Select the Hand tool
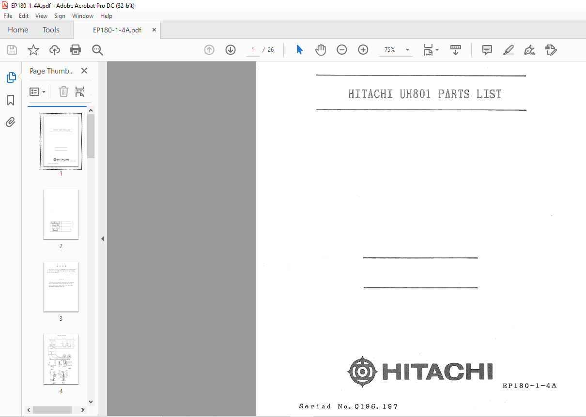The image size is (586, 417). click(321, 50)
